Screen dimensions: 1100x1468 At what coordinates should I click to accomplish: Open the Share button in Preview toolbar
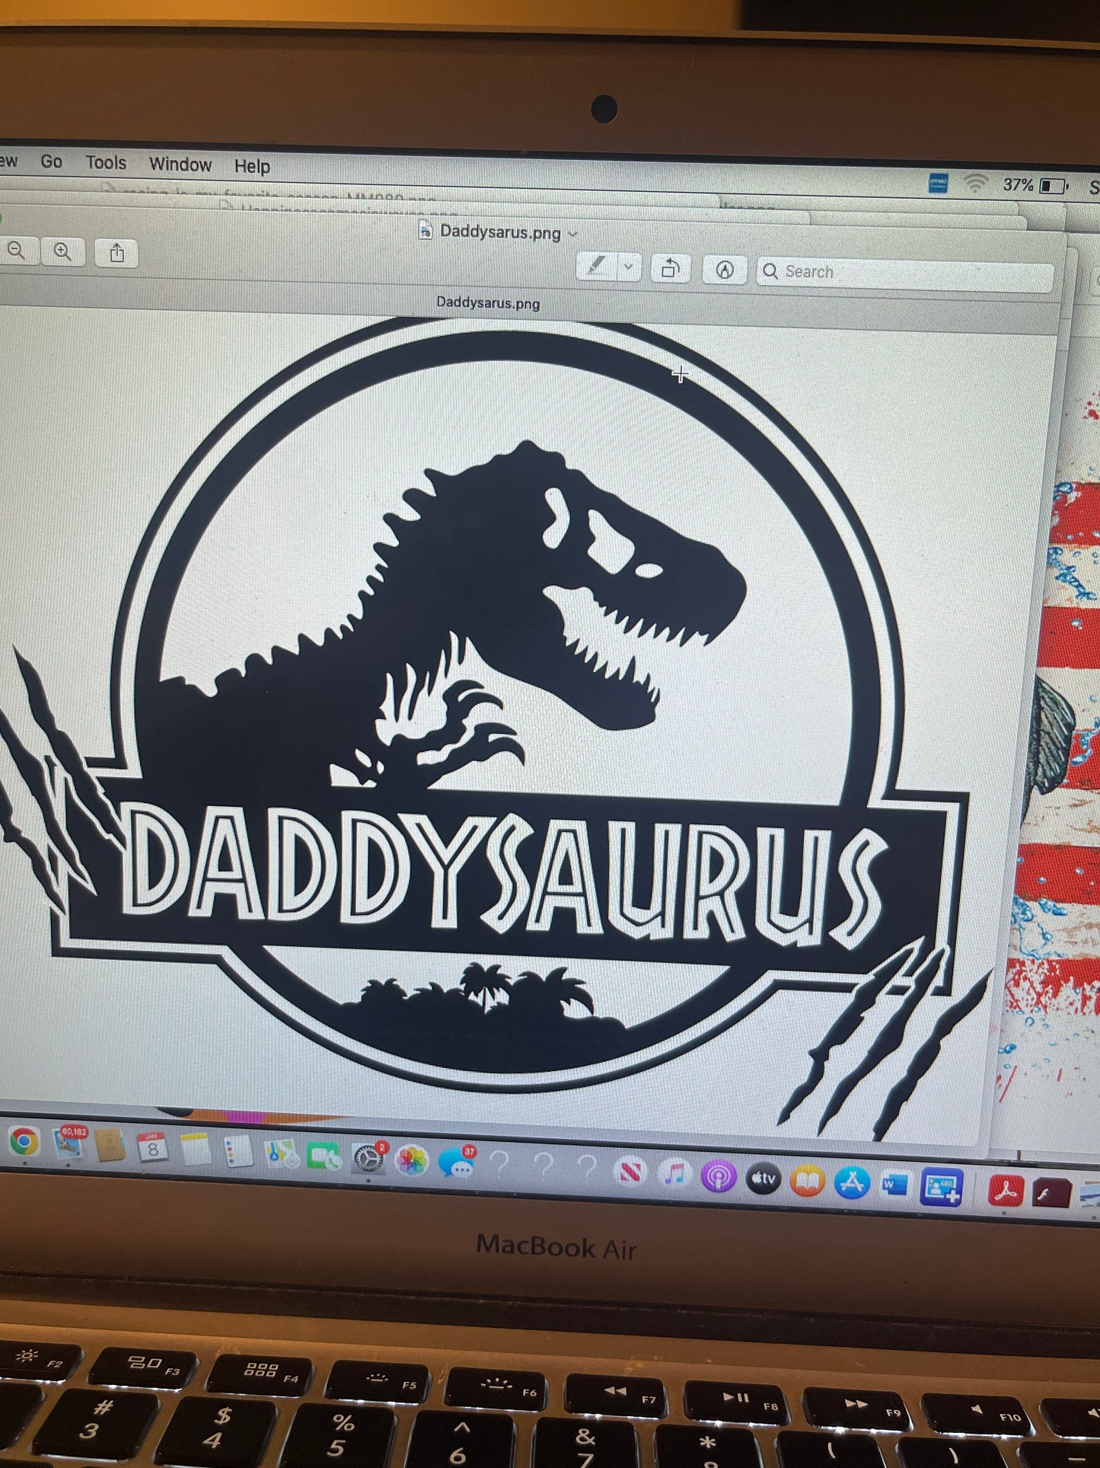click(116, 253)
